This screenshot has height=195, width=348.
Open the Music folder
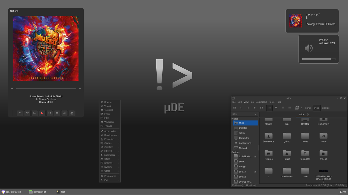[324, 138]
